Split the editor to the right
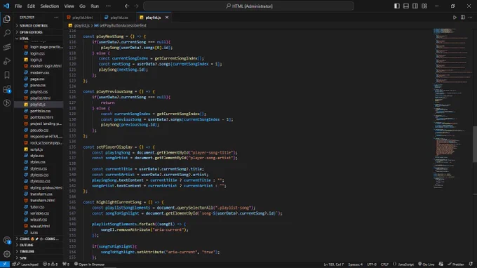The image size is (477, 268). click(x=463, y=18)
